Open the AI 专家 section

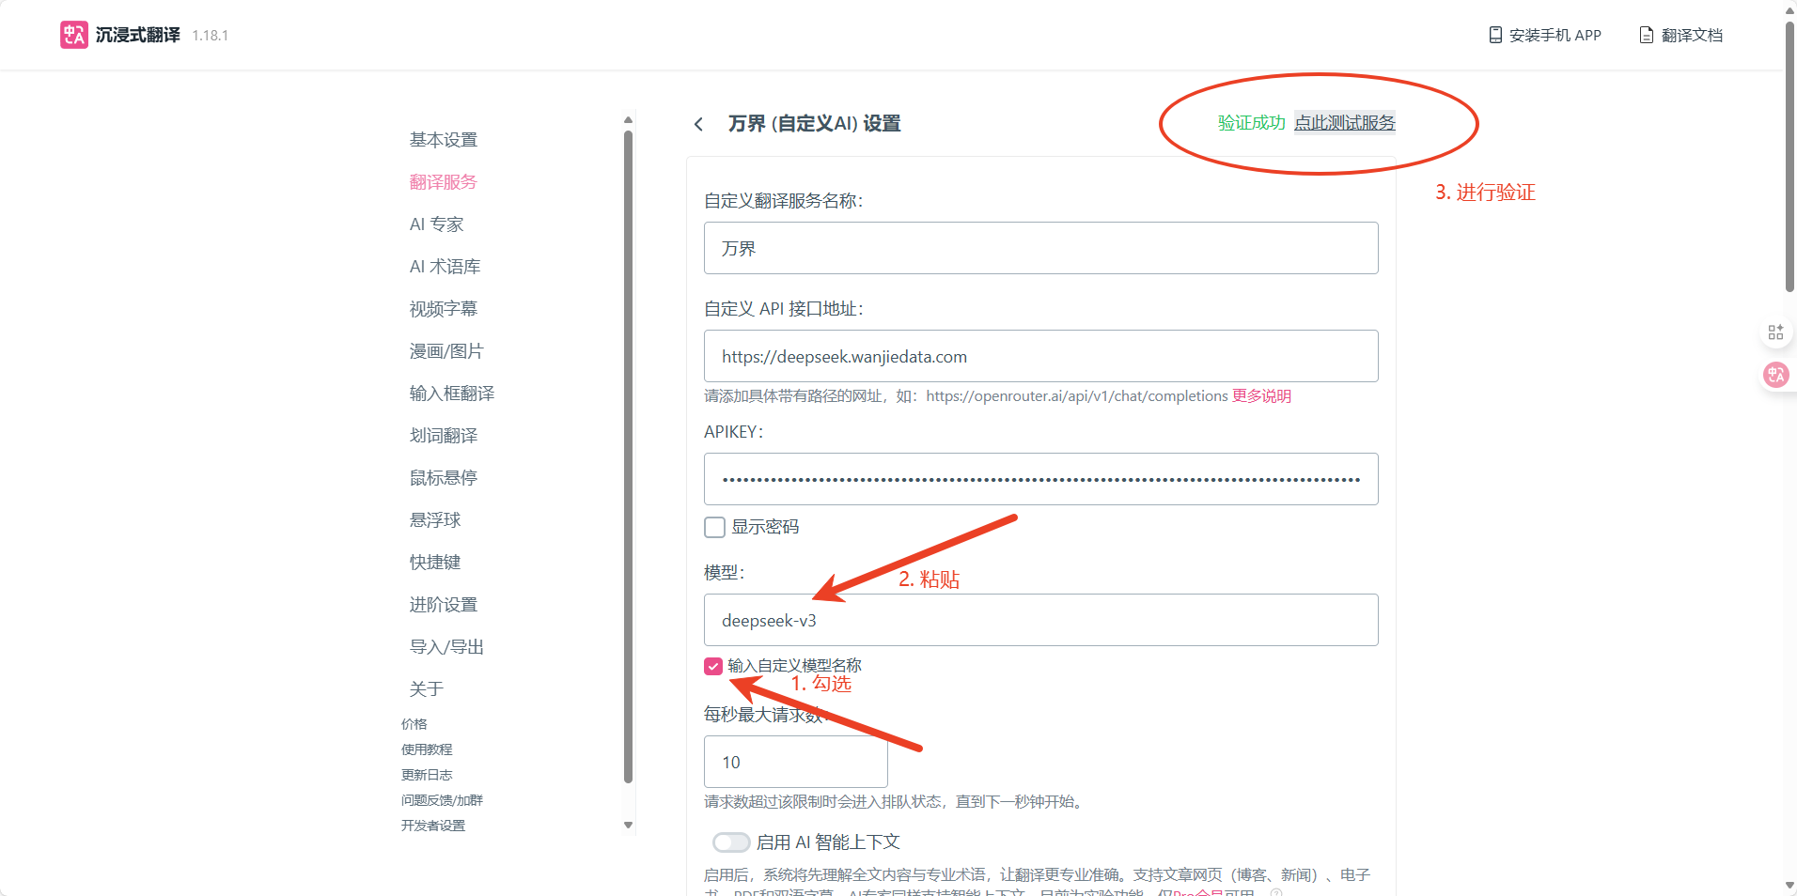(437, 224)
